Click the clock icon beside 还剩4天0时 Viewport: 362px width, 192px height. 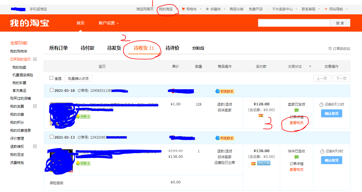pyautogui.click(x=322, y=151)
